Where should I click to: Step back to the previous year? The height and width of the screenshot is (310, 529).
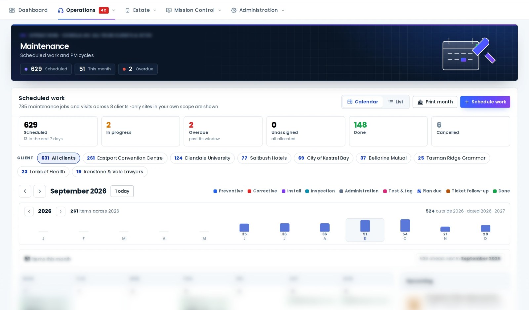point(29,211)
